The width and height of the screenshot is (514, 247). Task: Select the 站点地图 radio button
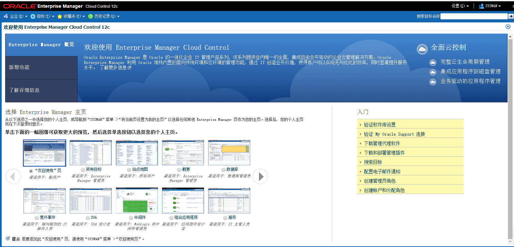tap(129, 170)
